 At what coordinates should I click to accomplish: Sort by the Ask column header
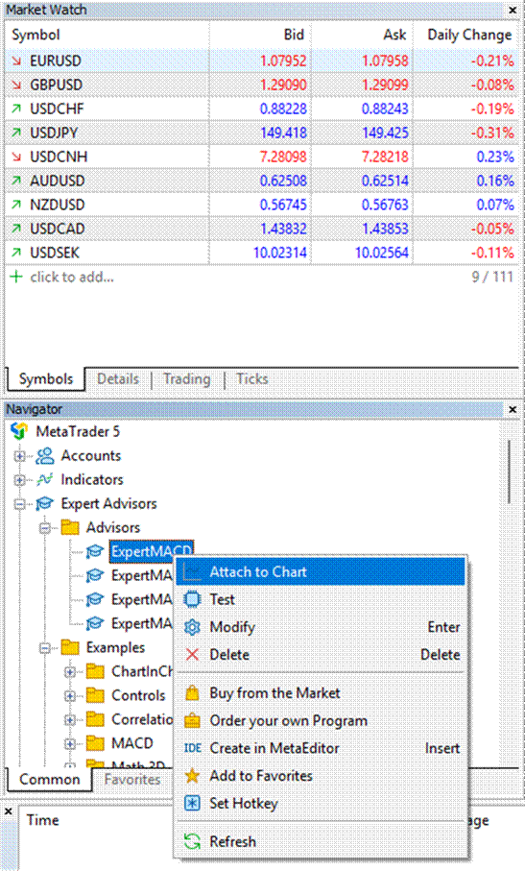click(x=363, y=35)
